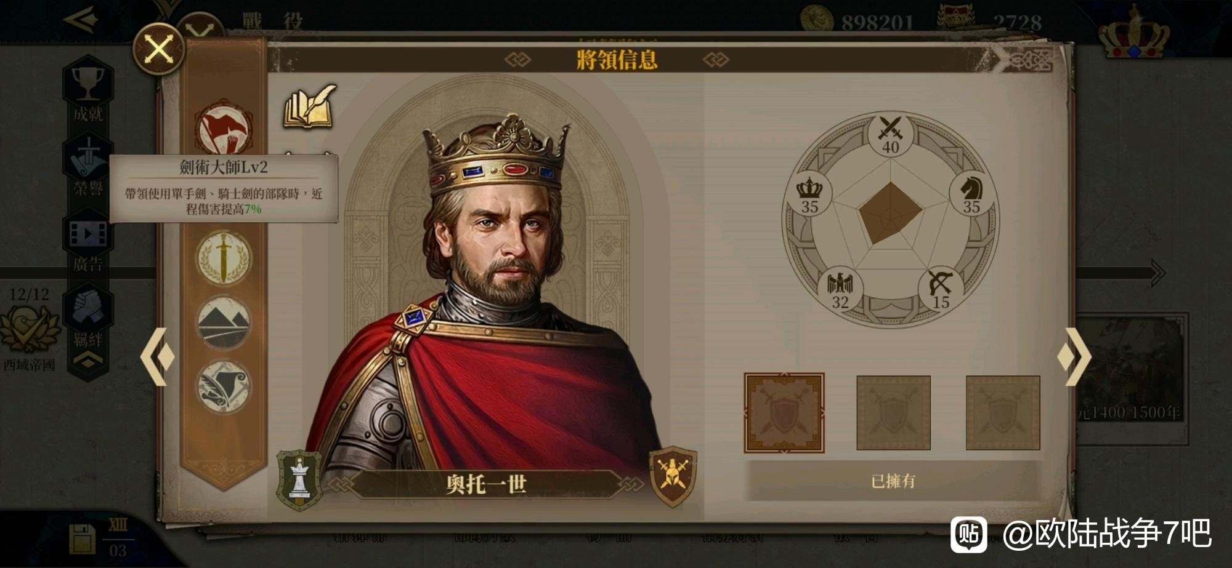Select the third empty equipment slot
Screen dimensions: 1232x568
(1003, 413)
